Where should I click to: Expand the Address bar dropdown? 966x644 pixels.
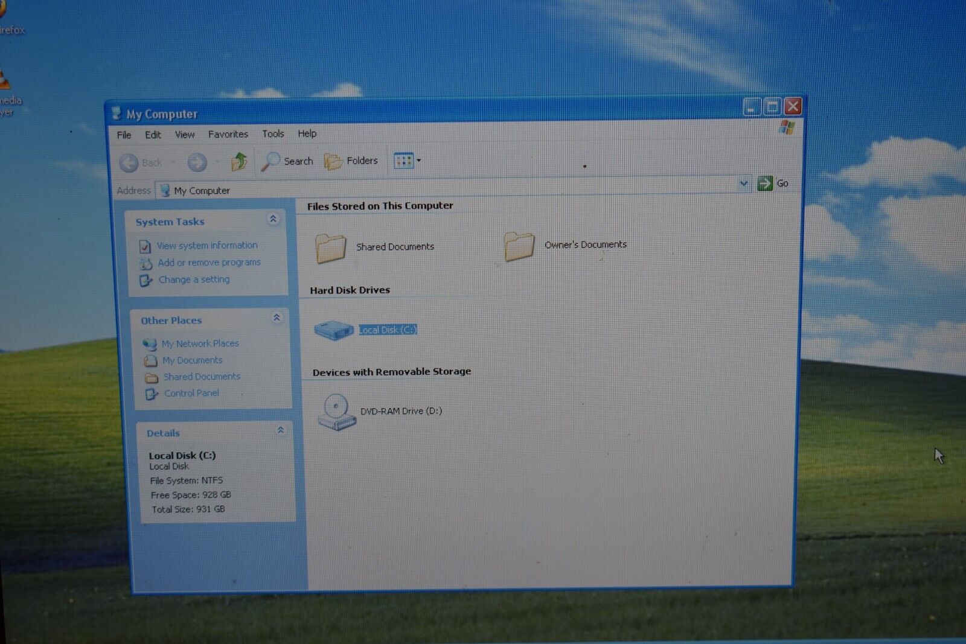pyautogui.click(x=743, y=183)
